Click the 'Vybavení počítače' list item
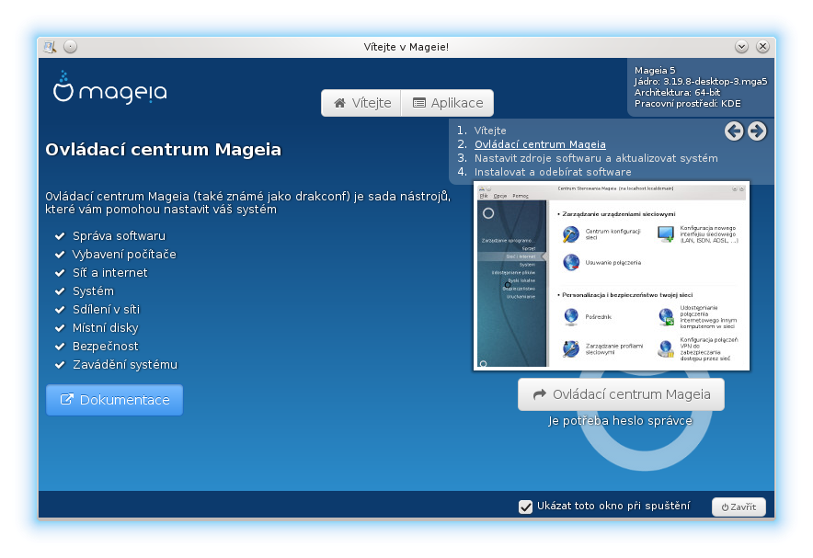 point(124,255)
